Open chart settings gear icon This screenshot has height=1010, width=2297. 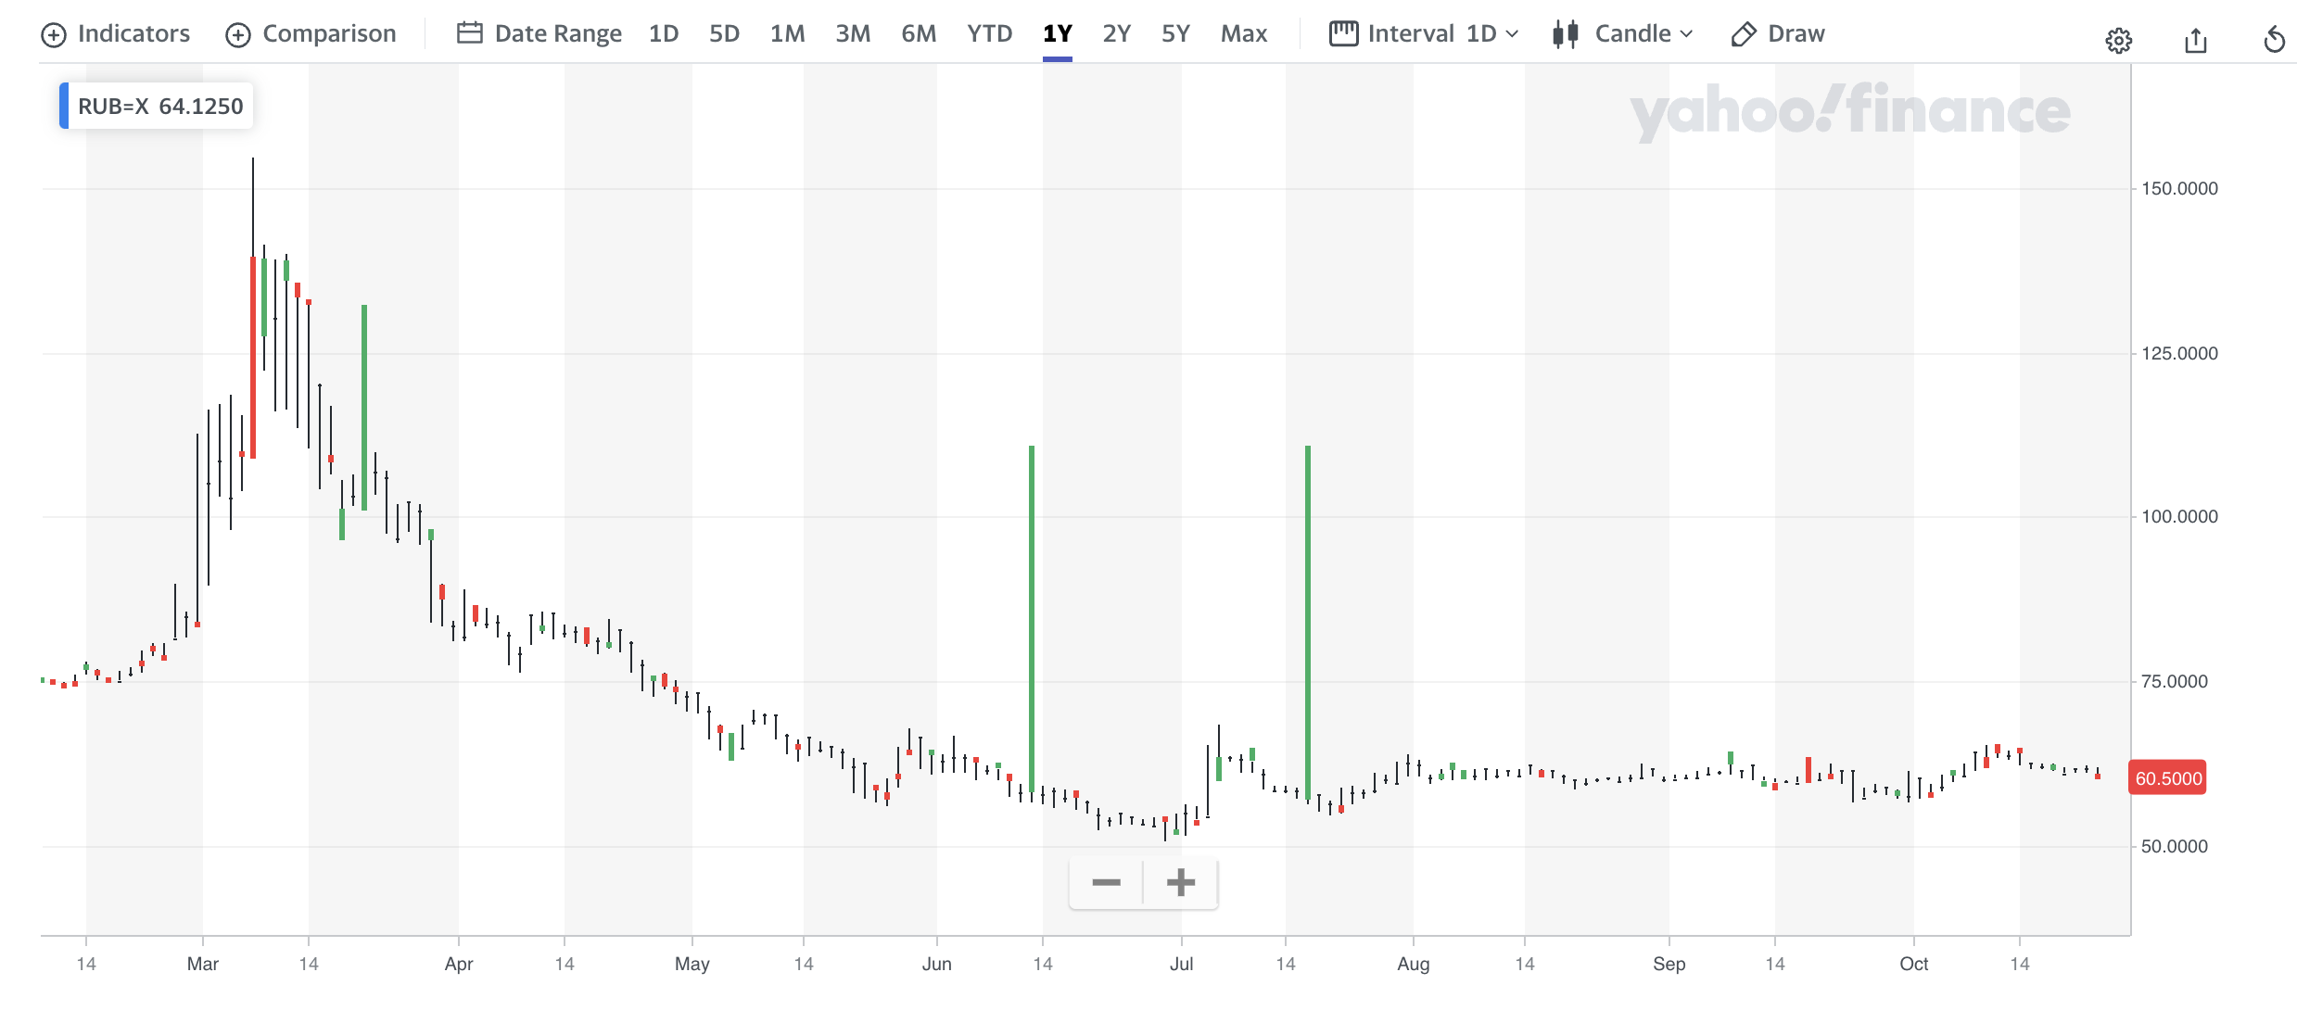point(2118,40)
